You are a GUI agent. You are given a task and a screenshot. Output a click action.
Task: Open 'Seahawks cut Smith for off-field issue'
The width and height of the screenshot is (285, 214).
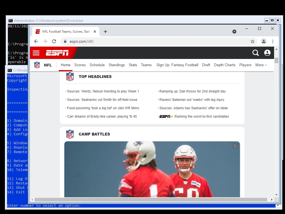(102, 100)
